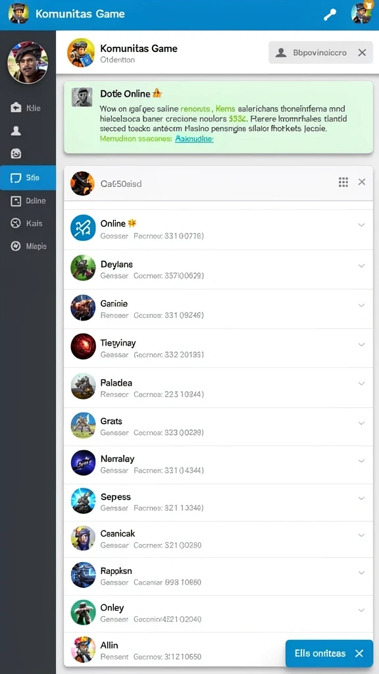Click the Aiakmudike link in the green notice

[x=194, y=139]
